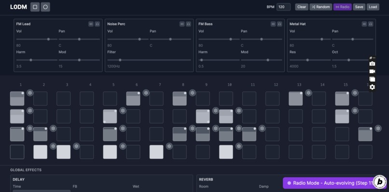
Task: Adjust Metal Hat Oct slider
Action: pyautogui.click(x=352, y=60)
